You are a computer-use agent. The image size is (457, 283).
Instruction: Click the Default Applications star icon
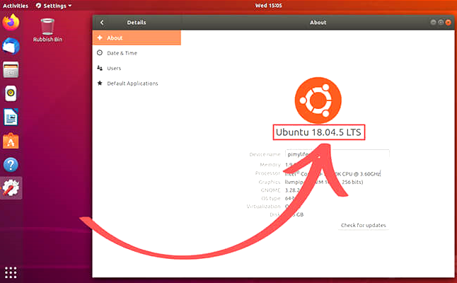(x=100, y=83)
